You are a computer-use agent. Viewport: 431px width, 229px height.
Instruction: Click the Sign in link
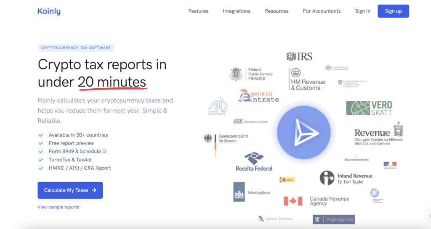(362, 11)
